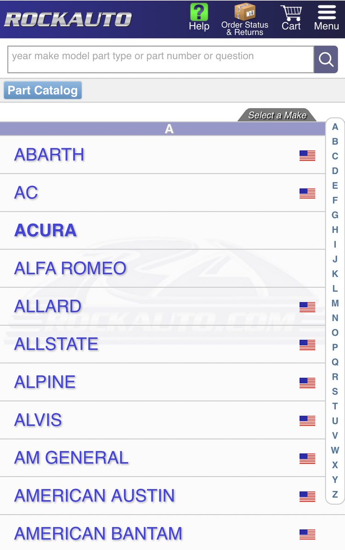Open the shopping Cart icon

coord(291,12)
